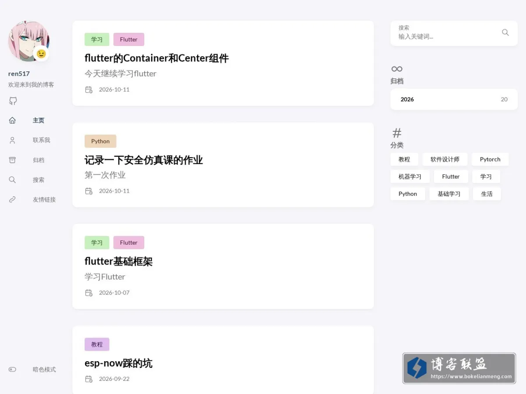Click the home icon beside 主页
This screenshot has height=394, width=526.
[x=12, y=120]
